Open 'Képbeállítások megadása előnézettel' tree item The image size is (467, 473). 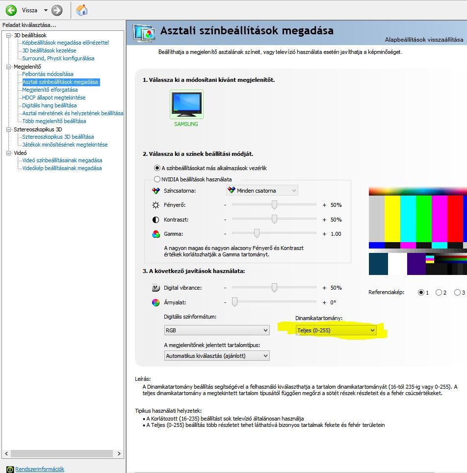(x=65, y=43)
